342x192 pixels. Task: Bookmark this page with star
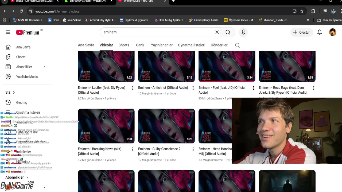302,11
